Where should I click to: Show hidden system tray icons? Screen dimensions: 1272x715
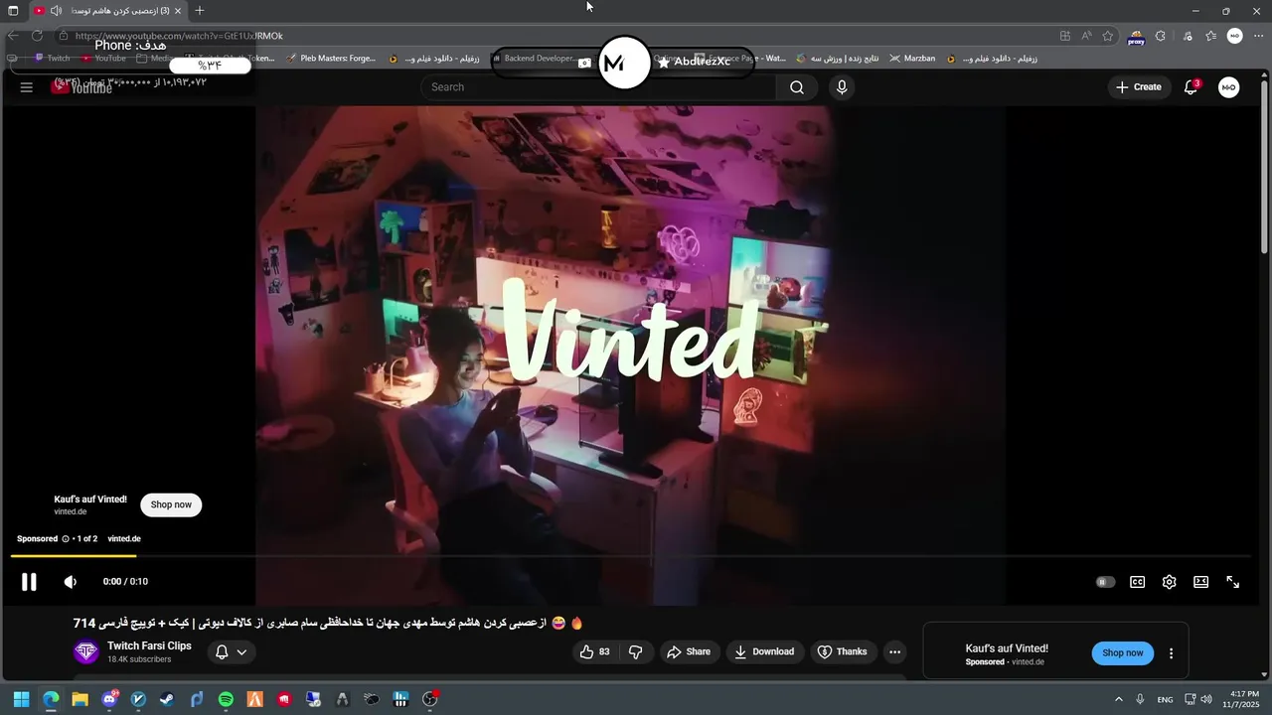(1119, 699)
